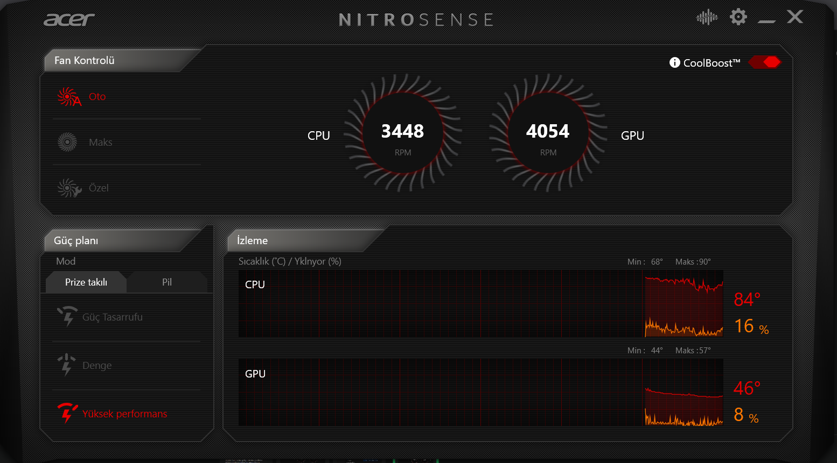Select Maks fan mode label
Screen dimensions: 837x463
(101, 143)
